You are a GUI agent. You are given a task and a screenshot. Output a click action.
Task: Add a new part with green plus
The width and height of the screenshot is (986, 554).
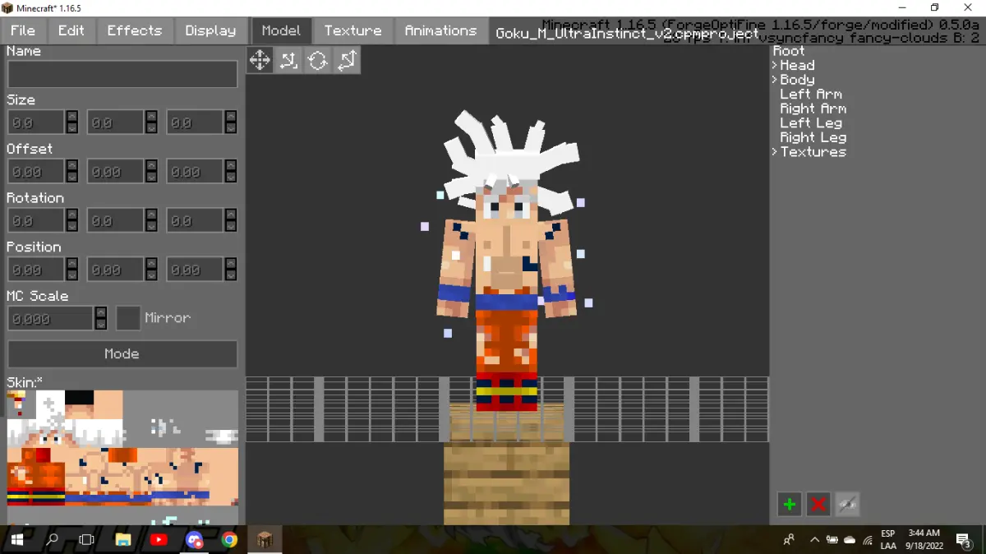coord(790,505)
